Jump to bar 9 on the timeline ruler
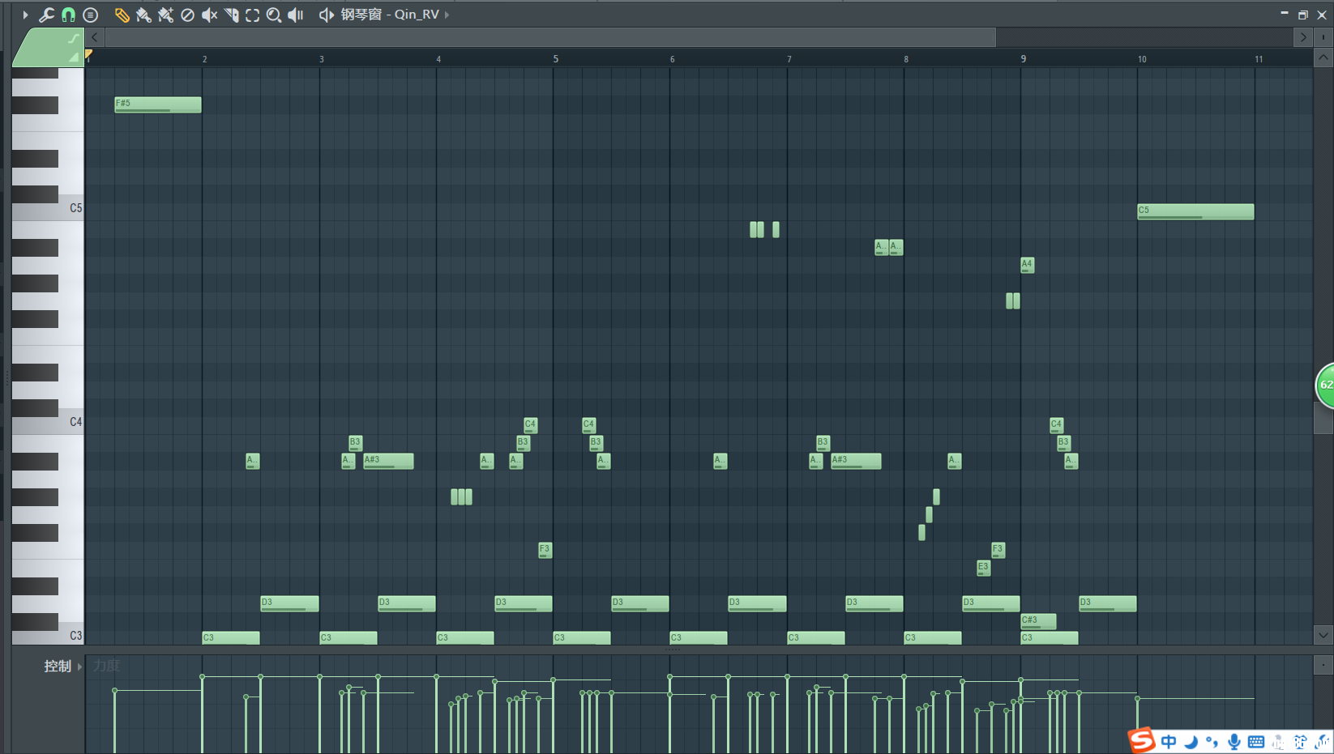Image resolution: width=1334 pixels, height=754 pixels. click(x=1023, y=58)
